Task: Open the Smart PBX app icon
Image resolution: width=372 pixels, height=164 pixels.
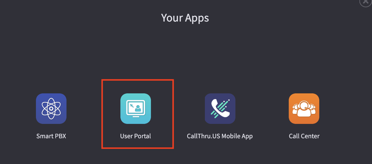Action: click(x=51, y=109)
